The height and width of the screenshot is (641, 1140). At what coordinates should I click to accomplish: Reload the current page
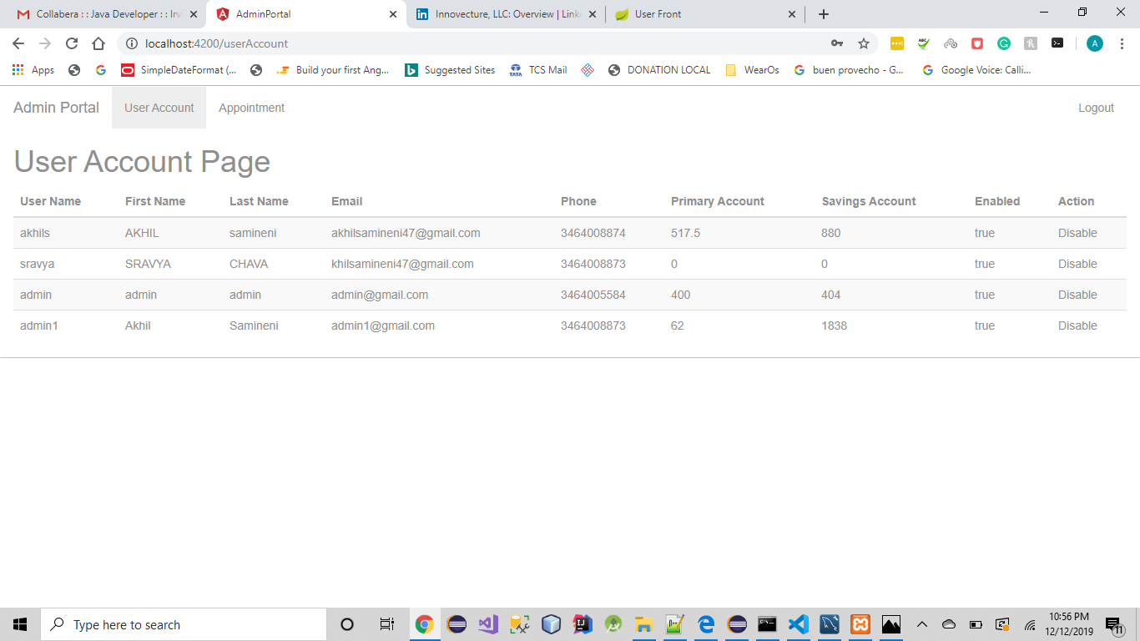72,43
